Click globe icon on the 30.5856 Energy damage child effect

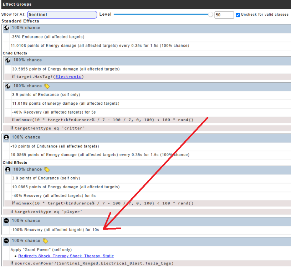point(8,60)
